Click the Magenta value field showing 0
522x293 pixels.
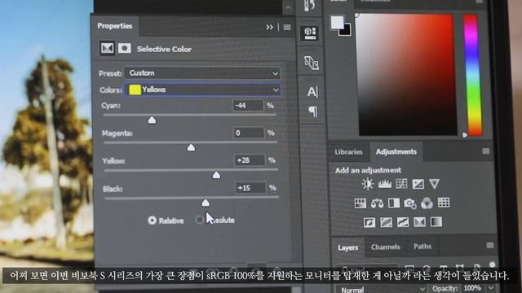[x=249, y=133]
